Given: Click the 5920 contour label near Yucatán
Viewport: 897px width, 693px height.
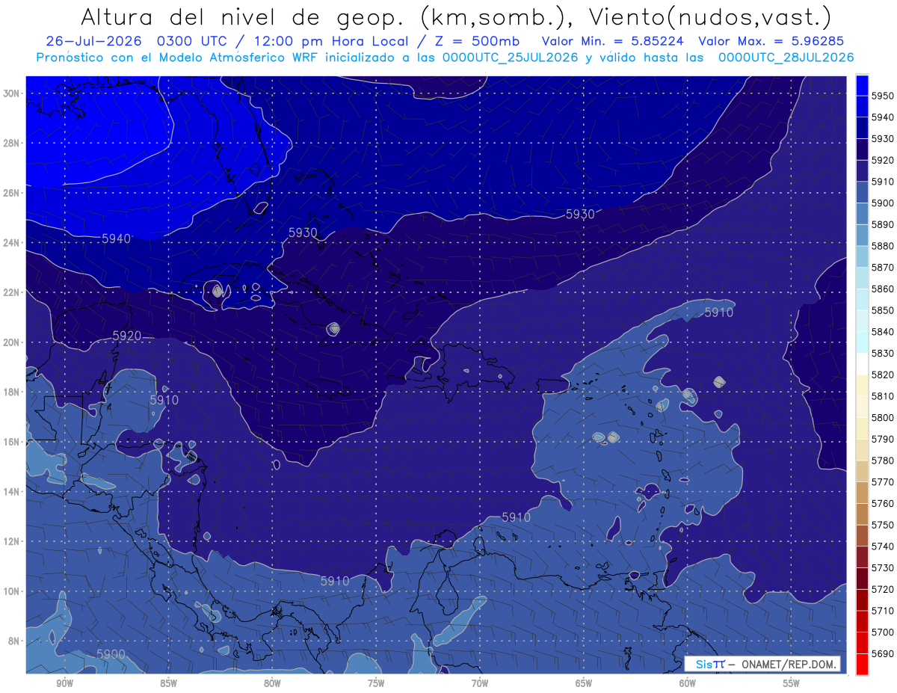Looking at the screenshot, I should (126, 336).
